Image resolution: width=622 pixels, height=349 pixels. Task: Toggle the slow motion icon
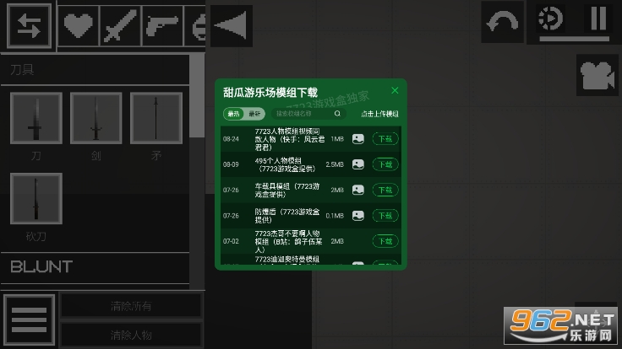coord(551,19)
